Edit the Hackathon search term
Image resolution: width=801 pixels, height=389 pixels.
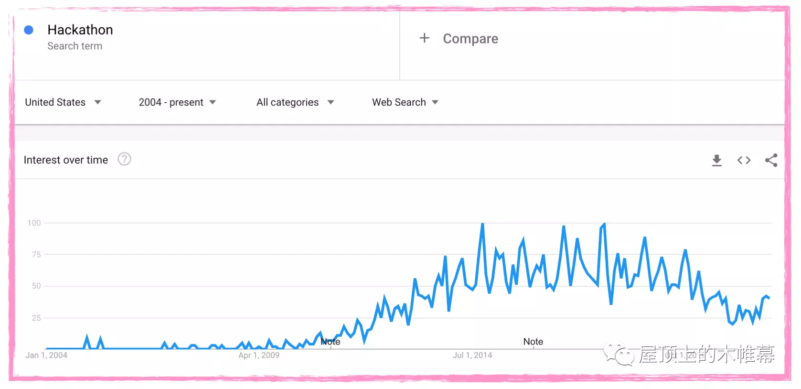coord(80,30)
